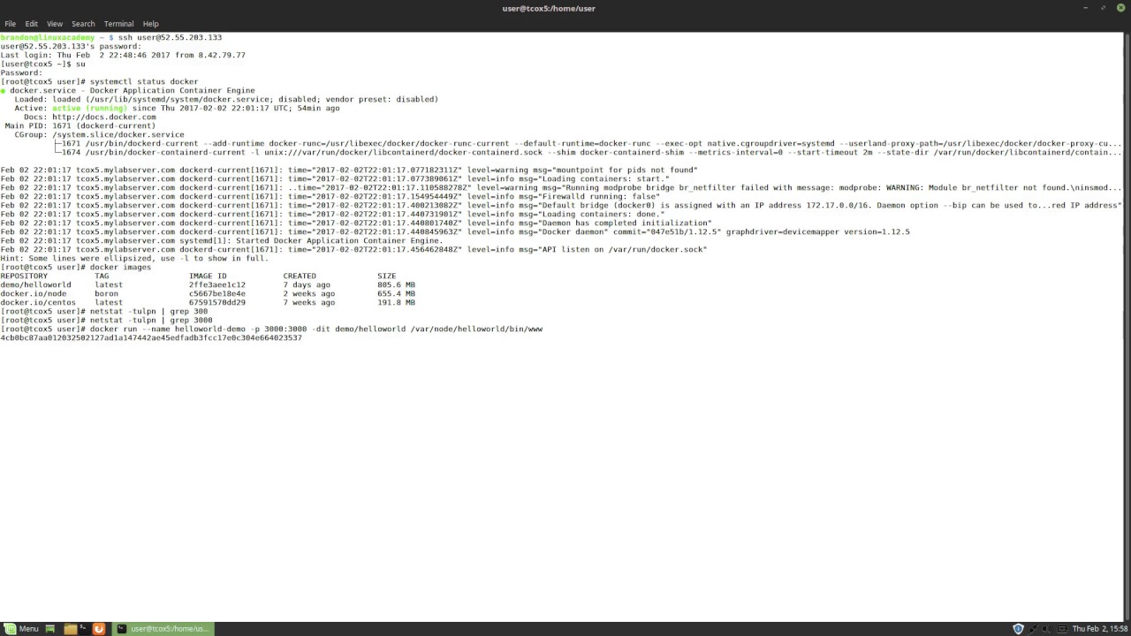Open the Help menu
Image resolution: width=1131 pixels, height=636 pixels.
[x=151, y=24]
